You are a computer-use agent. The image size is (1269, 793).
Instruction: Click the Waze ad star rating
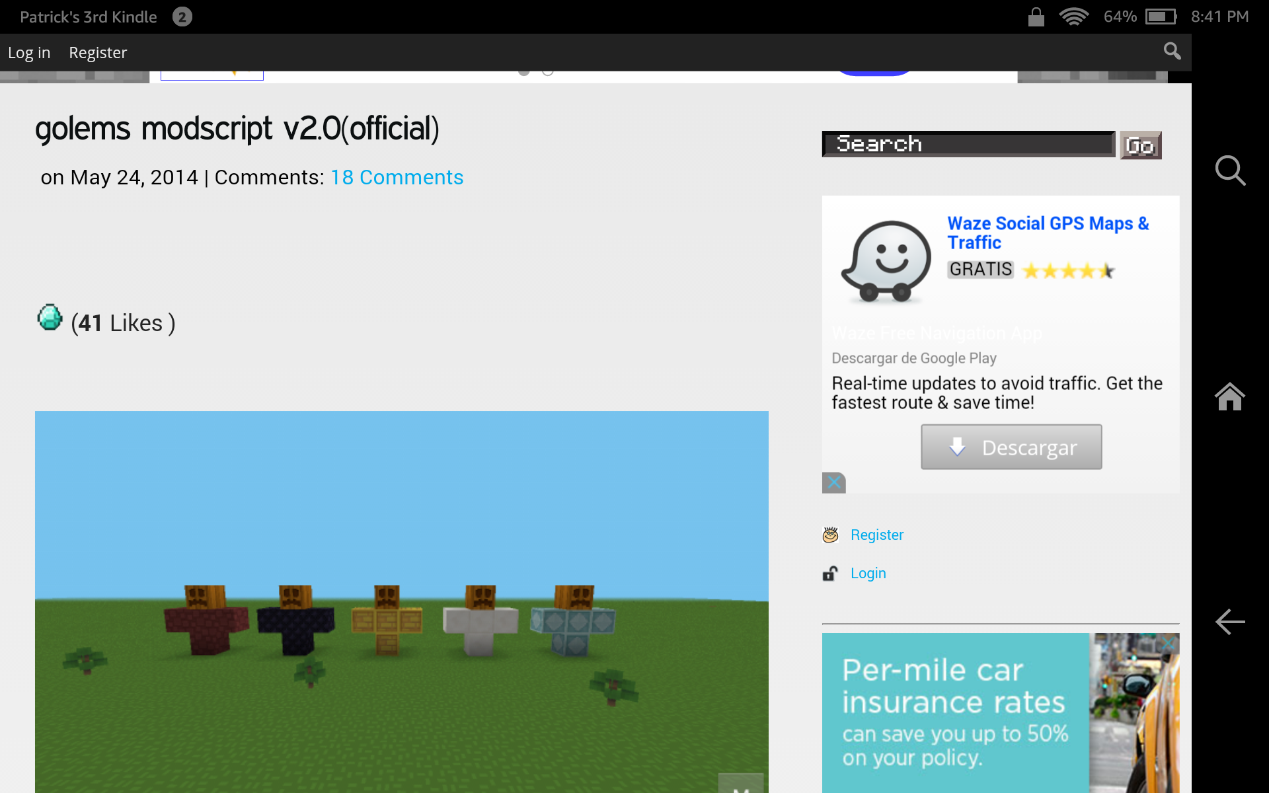click(x=1069, y=270)
